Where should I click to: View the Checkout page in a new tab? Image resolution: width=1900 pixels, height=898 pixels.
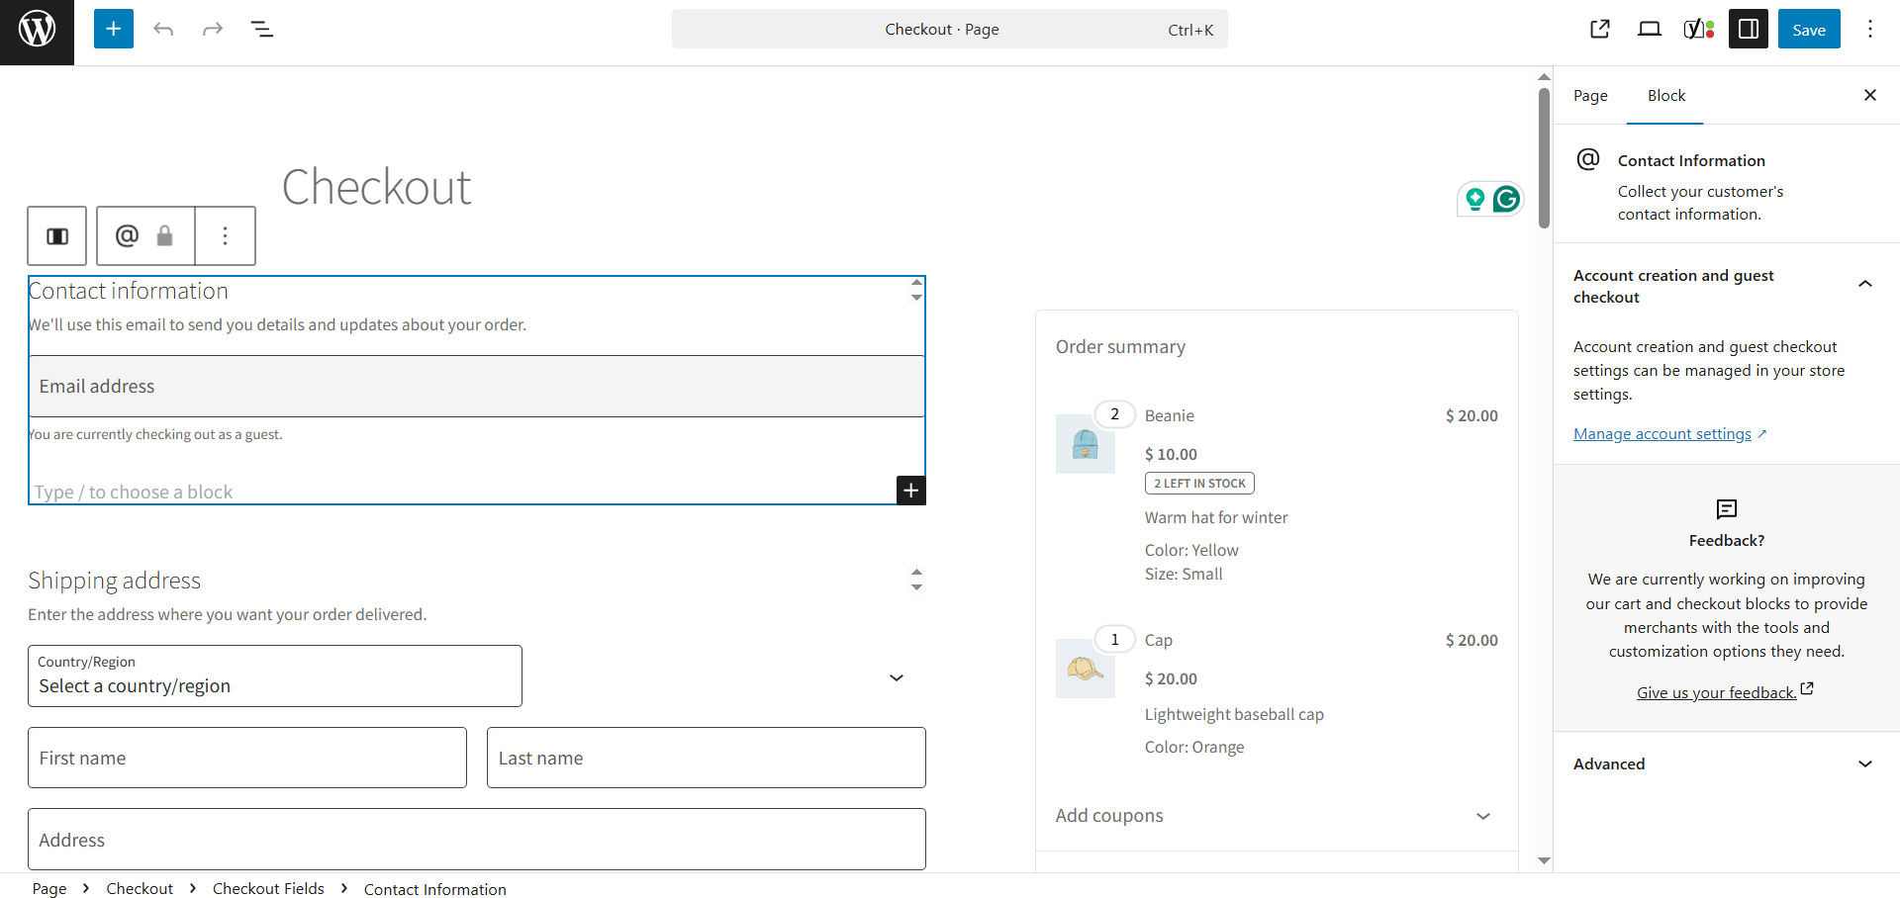pos(1600,29)
